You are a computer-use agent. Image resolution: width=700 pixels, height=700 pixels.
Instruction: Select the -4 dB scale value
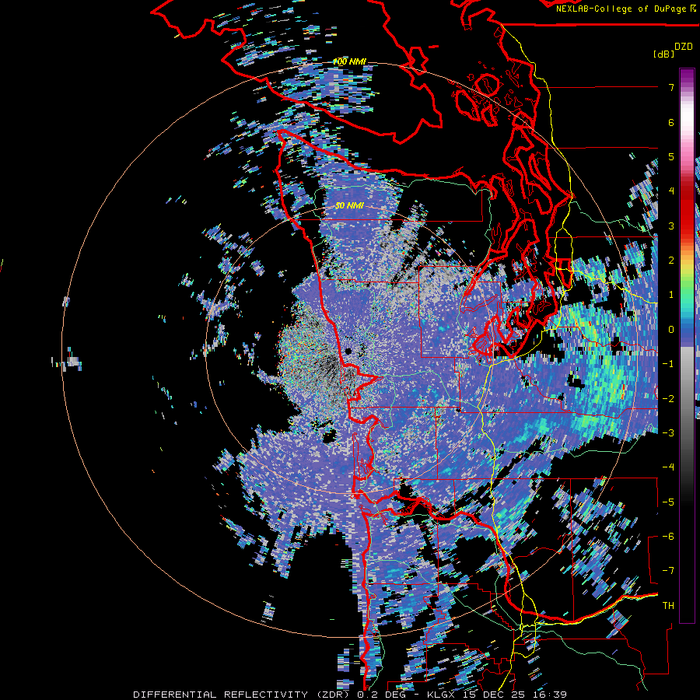[x=668, y=467]
